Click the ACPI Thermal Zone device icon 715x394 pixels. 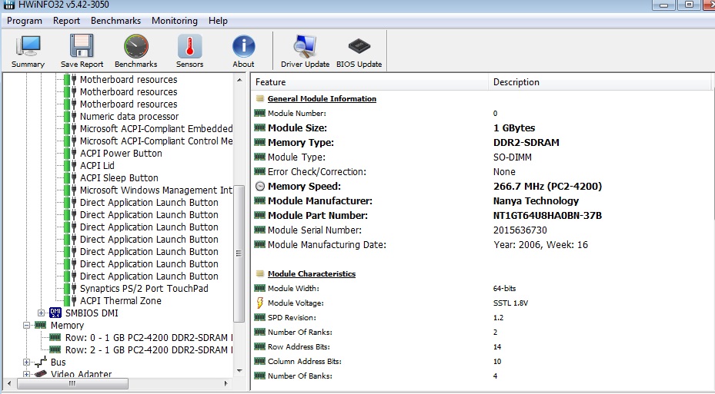coord(70,300)
